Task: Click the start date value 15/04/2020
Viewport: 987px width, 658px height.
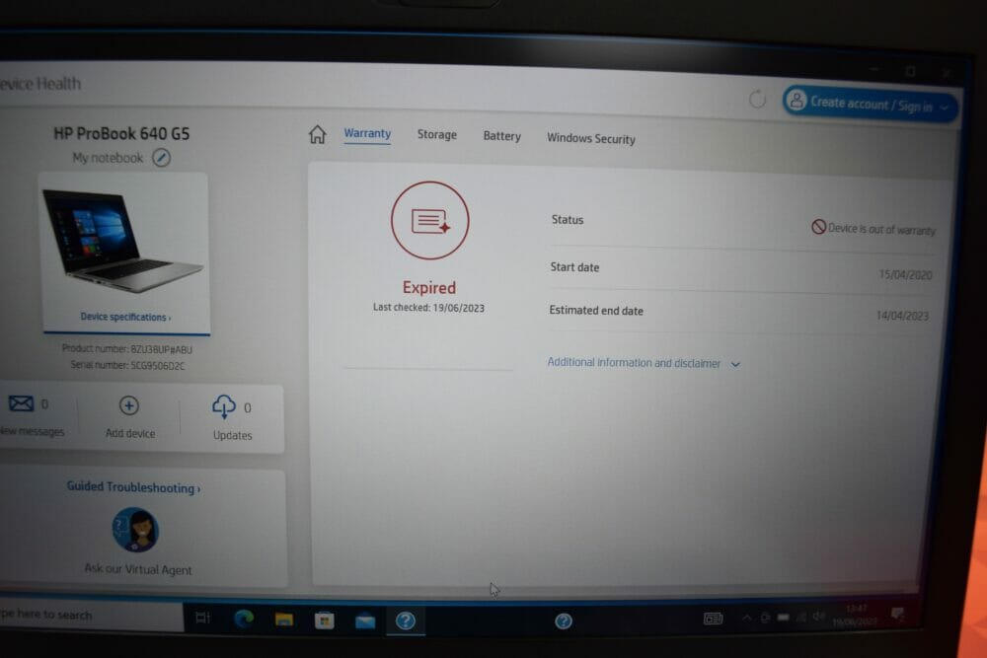Action: click(x=905, y=275)
